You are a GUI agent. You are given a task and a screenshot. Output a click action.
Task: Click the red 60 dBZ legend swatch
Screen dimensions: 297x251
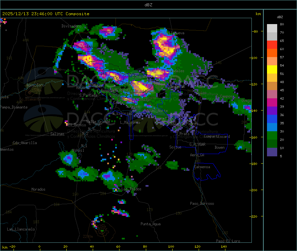click(272, 45)
